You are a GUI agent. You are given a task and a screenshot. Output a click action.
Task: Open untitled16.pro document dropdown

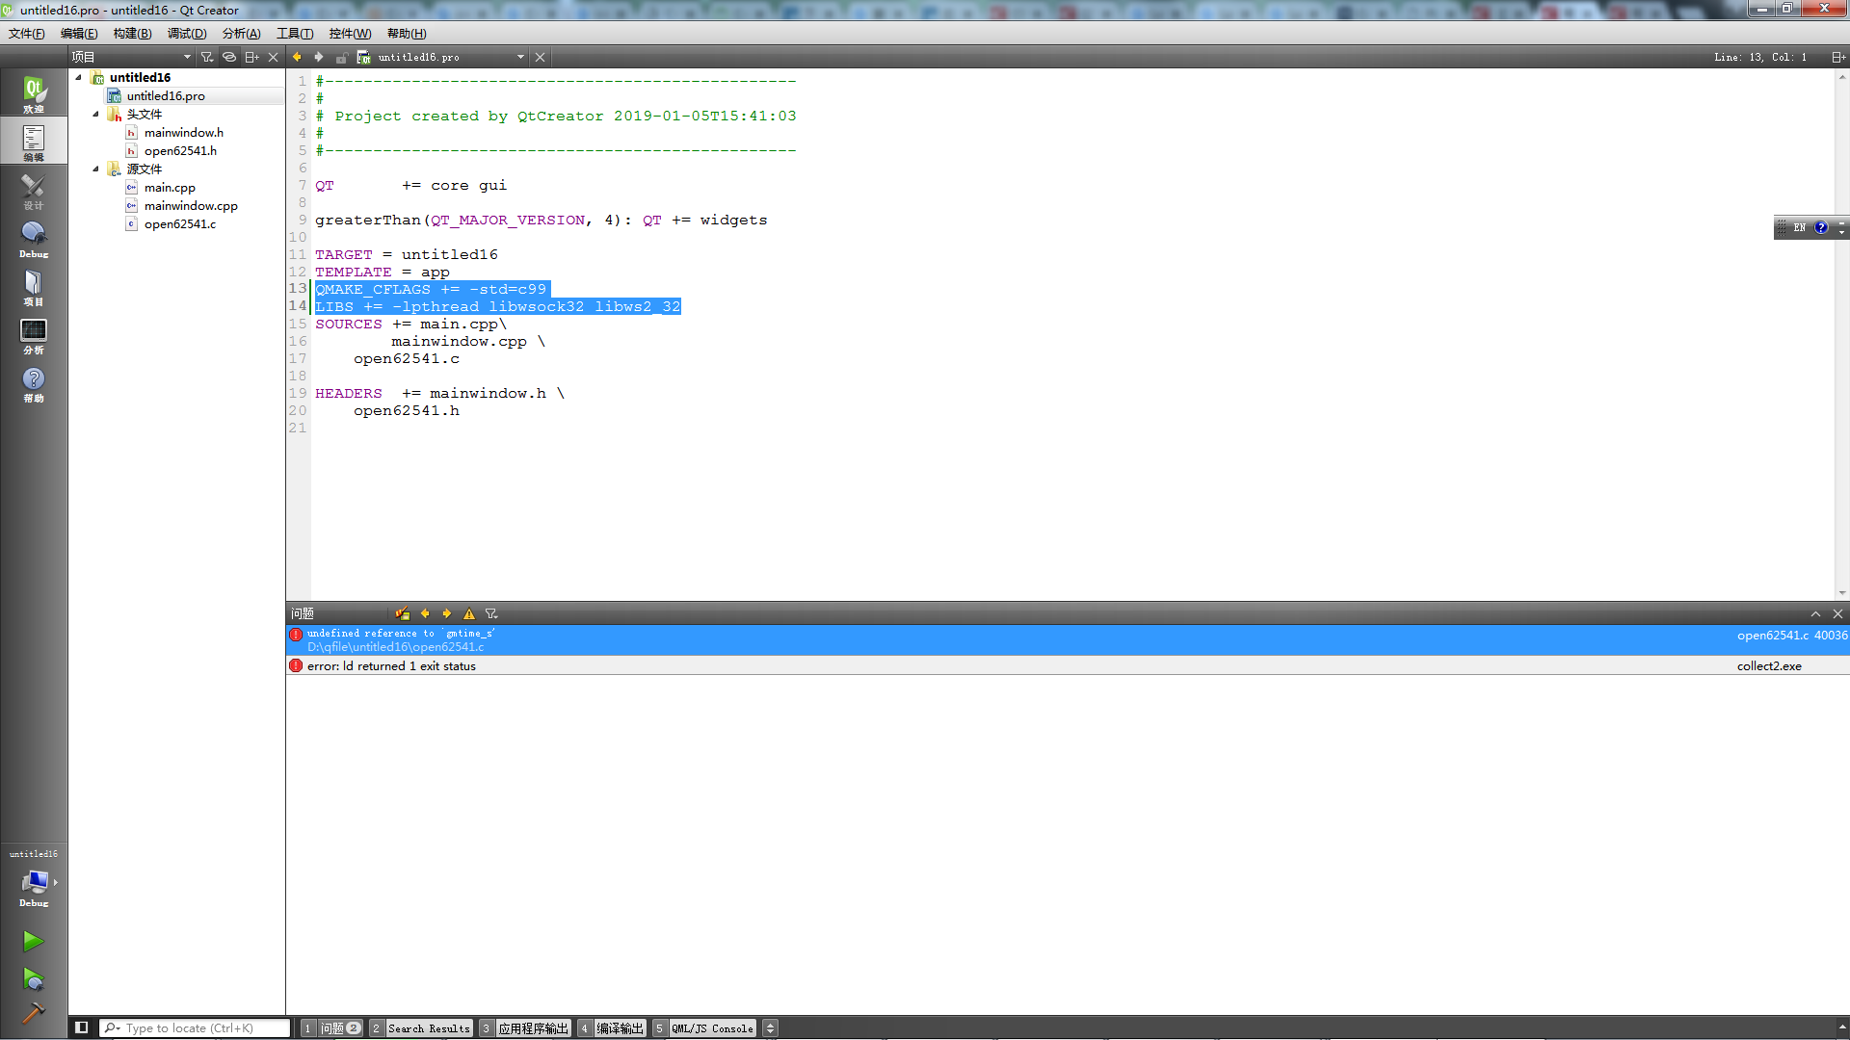[x=520, y=57]
